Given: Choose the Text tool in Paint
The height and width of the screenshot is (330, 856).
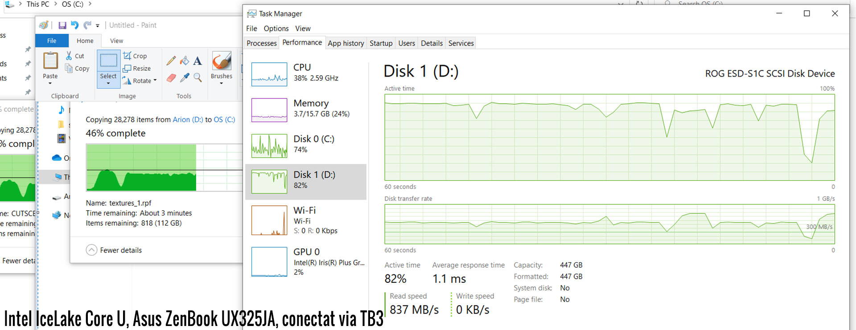Looking at the screenshot, I should pos(198,61).
